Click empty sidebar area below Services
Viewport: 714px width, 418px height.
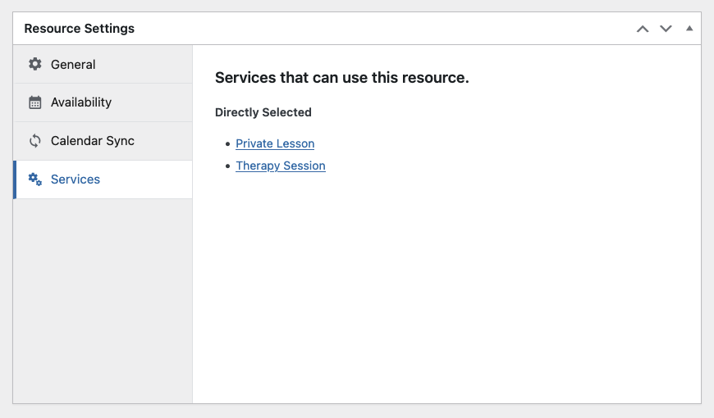103,300
